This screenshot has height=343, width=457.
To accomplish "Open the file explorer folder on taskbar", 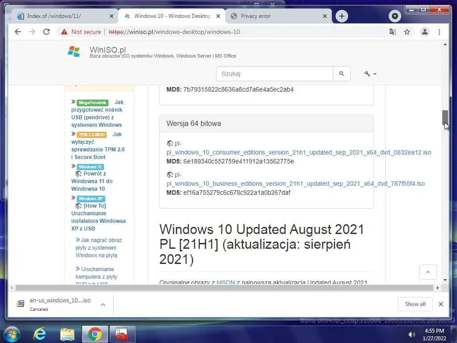I will [x=67, y=335].
